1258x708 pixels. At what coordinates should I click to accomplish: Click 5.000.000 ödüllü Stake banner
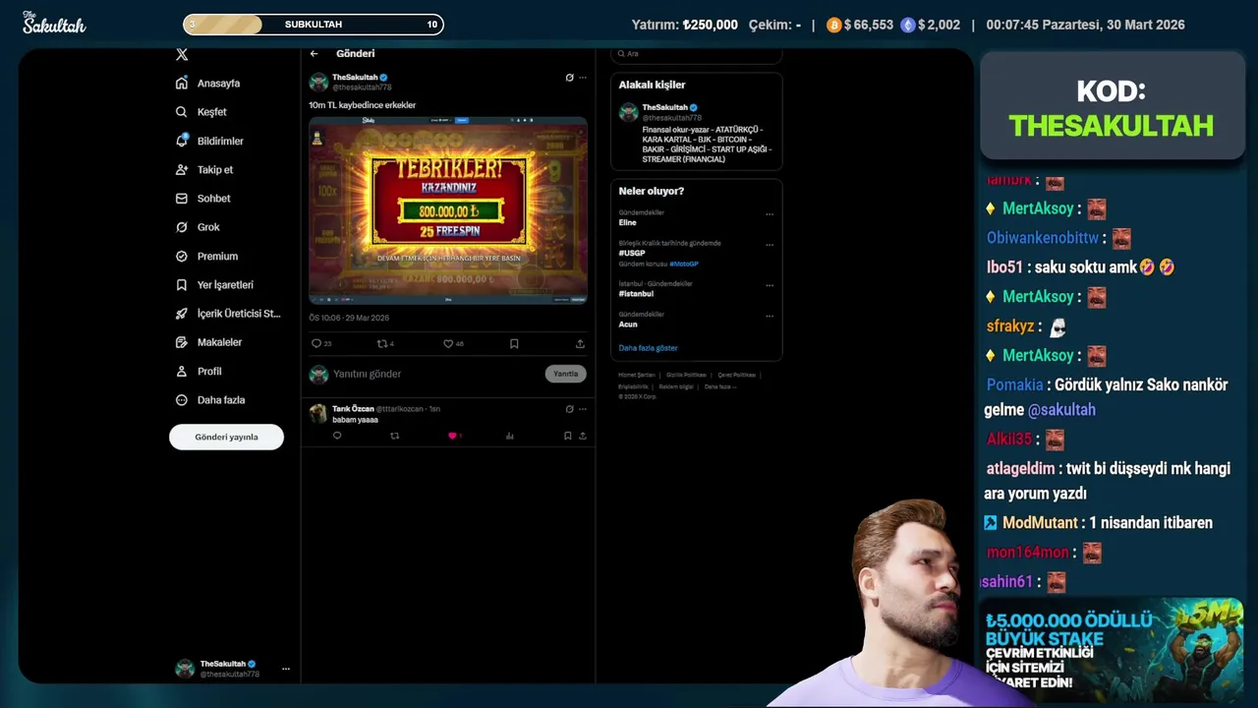(1112, 649)
